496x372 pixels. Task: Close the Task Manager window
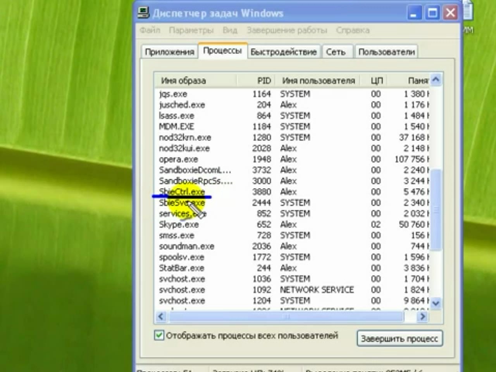click(x=450, y=13)
